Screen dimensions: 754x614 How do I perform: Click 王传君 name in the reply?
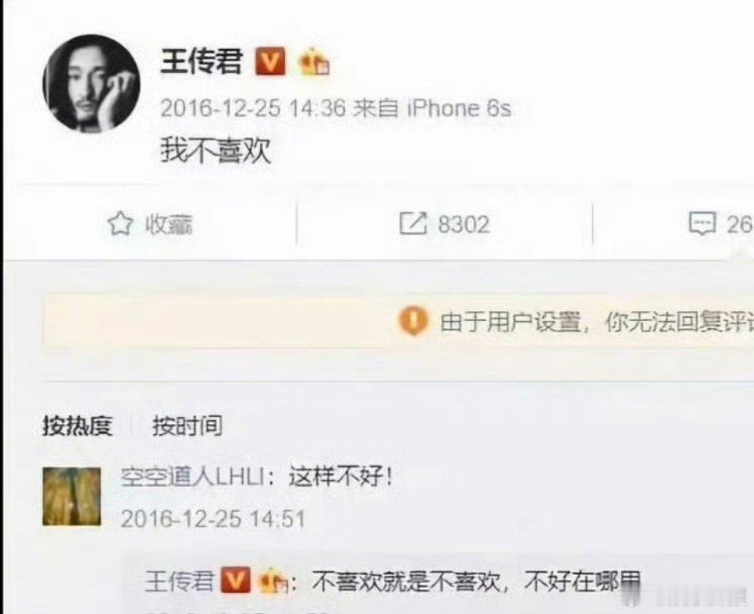[179, 581]
